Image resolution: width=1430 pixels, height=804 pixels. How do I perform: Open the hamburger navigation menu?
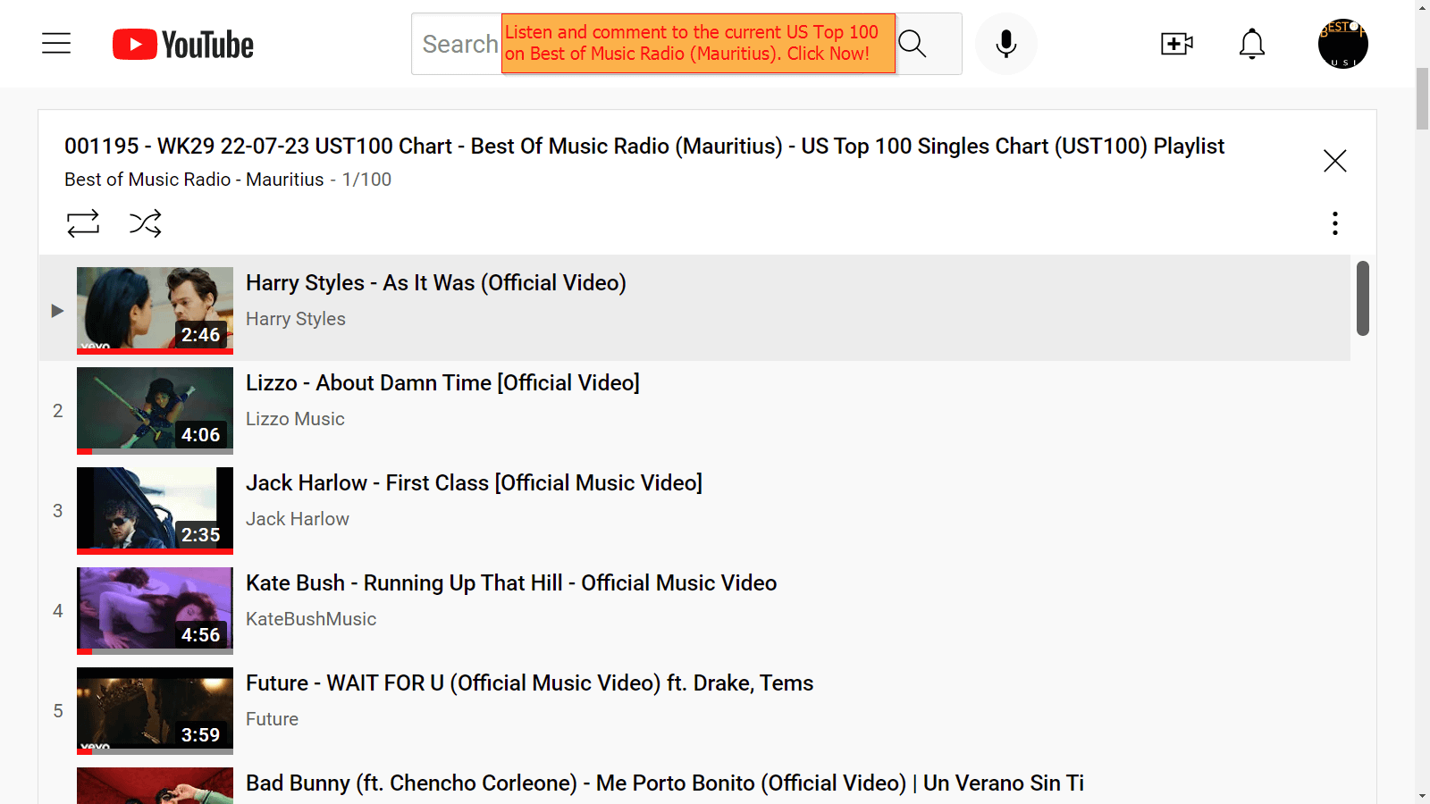56,43
